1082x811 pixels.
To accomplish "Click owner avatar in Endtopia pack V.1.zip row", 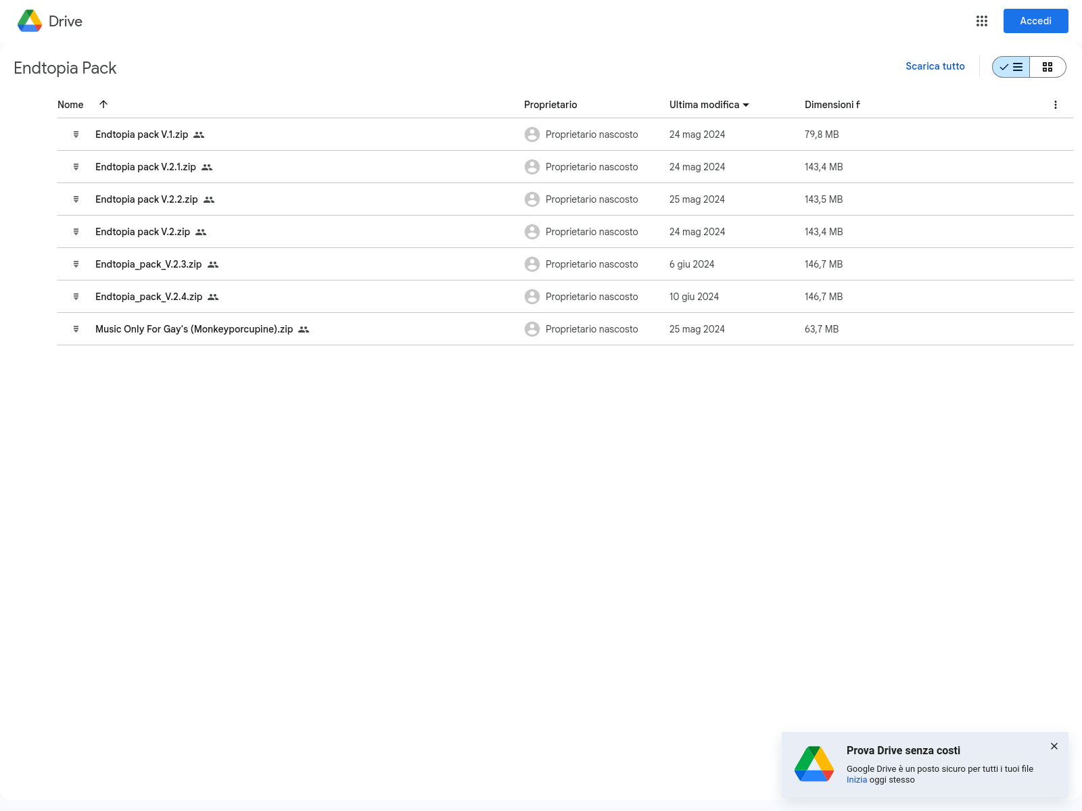I will click(x=532, y=134).
